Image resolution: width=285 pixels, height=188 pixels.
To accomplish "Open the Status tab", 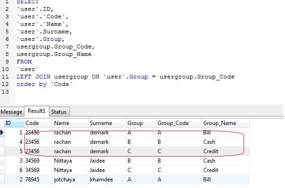I will tap(59, 112).
